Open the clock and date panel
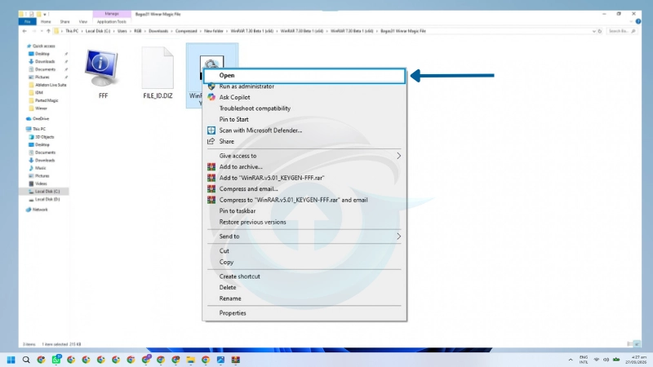Image resolution: width=653 pixels, height=367 pixels. 637,360
